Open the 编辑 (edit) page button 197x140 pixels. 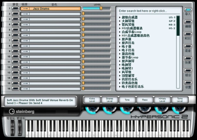pos(188,22)
